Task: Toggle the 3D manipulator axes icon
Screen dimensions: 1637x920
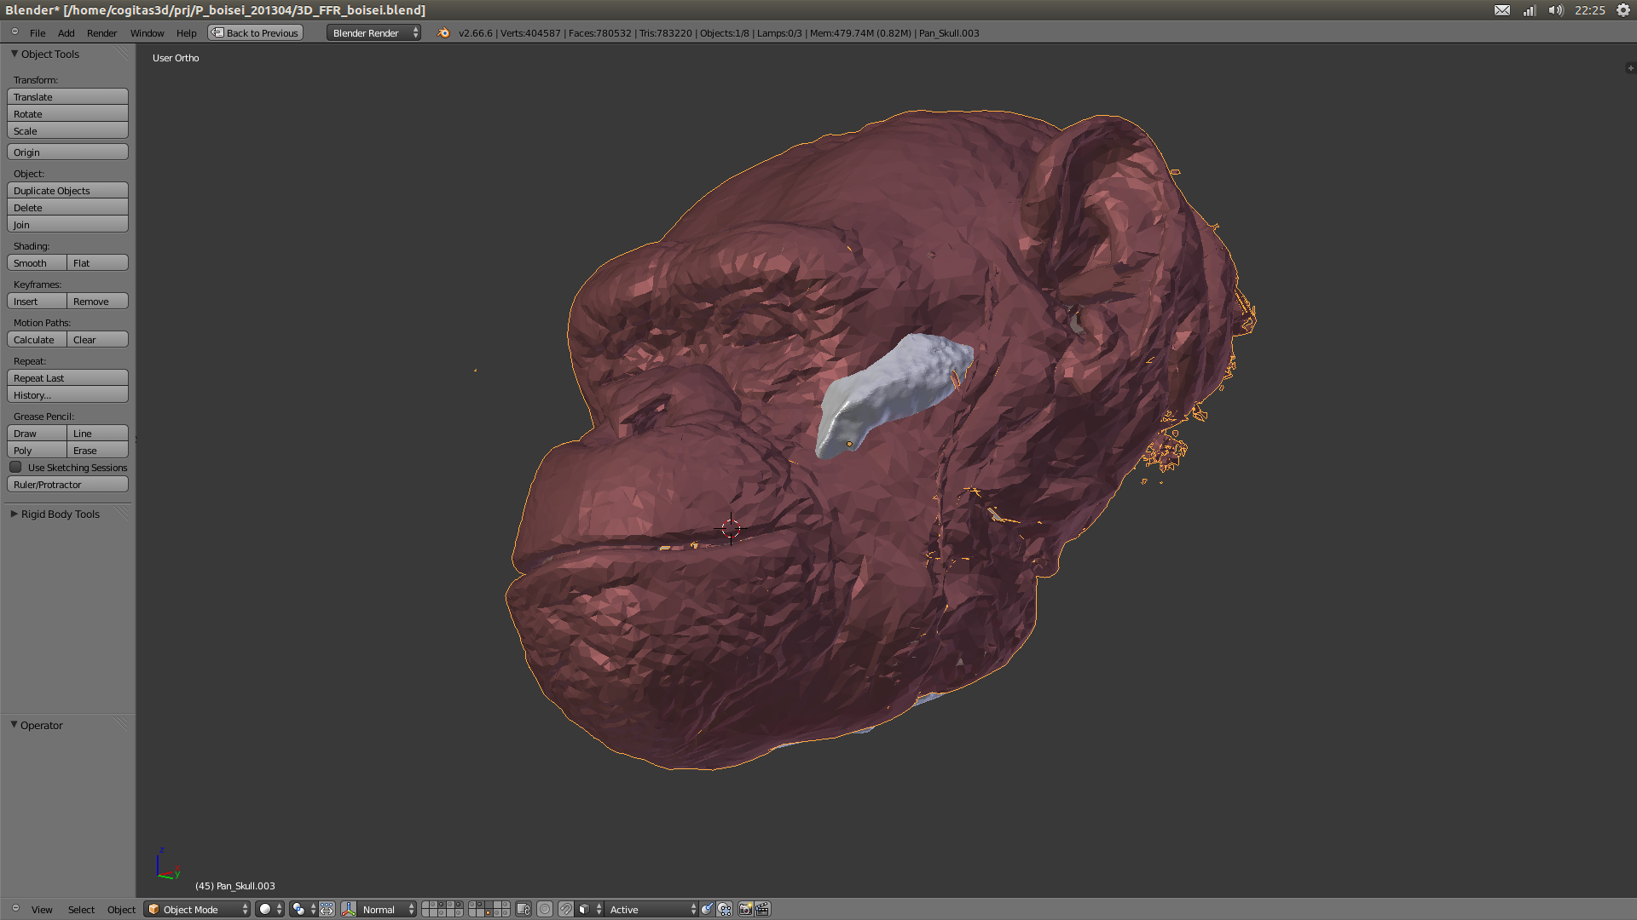Action: [x=349, y=909]
